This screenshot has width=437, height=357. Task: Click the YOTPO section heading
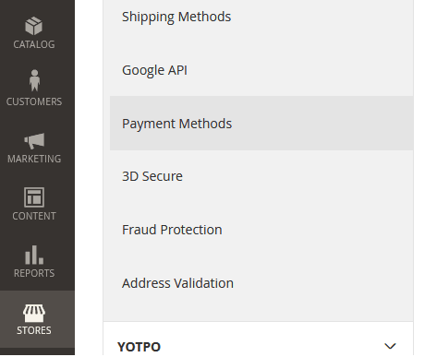click(139, 347)
